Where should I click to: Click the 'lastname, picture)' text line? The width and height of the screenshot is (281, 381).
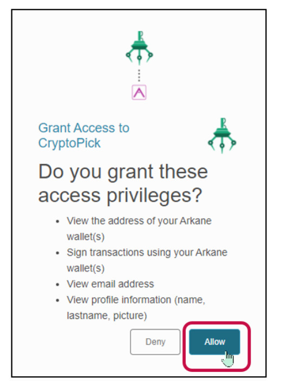coord(107,316)
